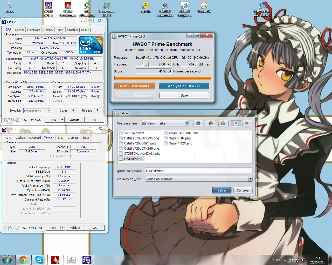Open About tab in bottom CPU-Z window
This screenshot has height=265, width=332.
[x=85, y=138]
